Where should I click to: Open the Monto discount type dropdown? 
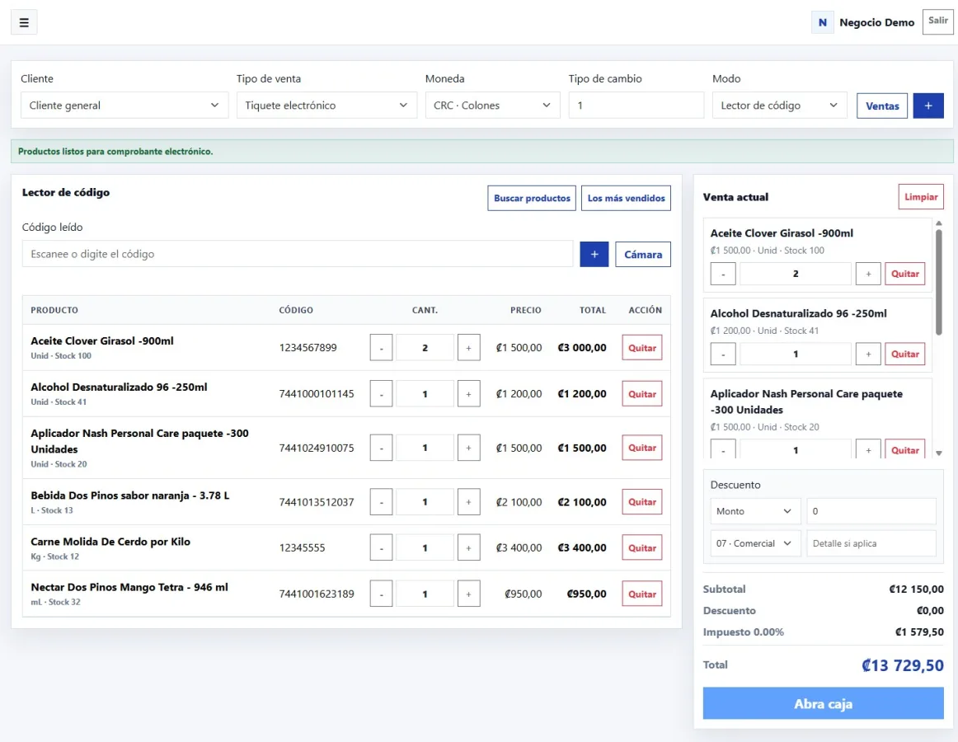click(754, 511)
